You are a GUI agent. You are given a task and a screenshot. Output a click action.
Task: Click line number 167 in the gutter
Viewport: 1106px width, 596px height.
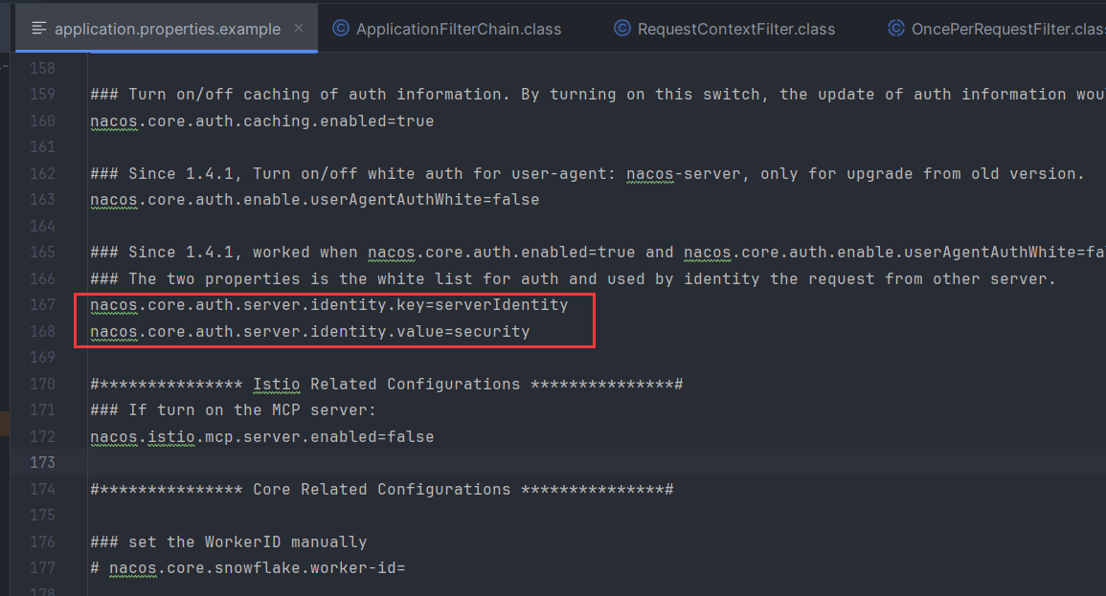(x=42, y=304)
